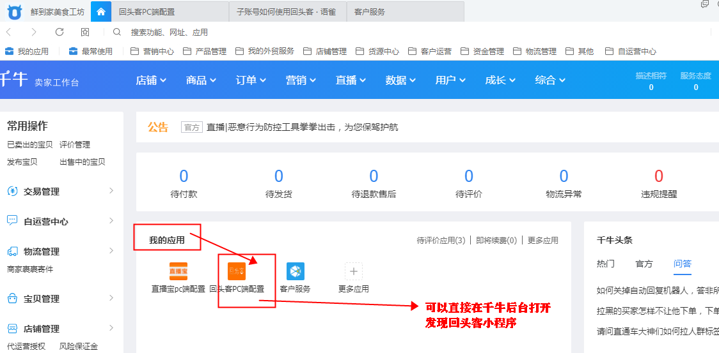The height and width of the screenshot is (353, 719).
Task: Click the 待付款 counter
Action: [184, 184]
